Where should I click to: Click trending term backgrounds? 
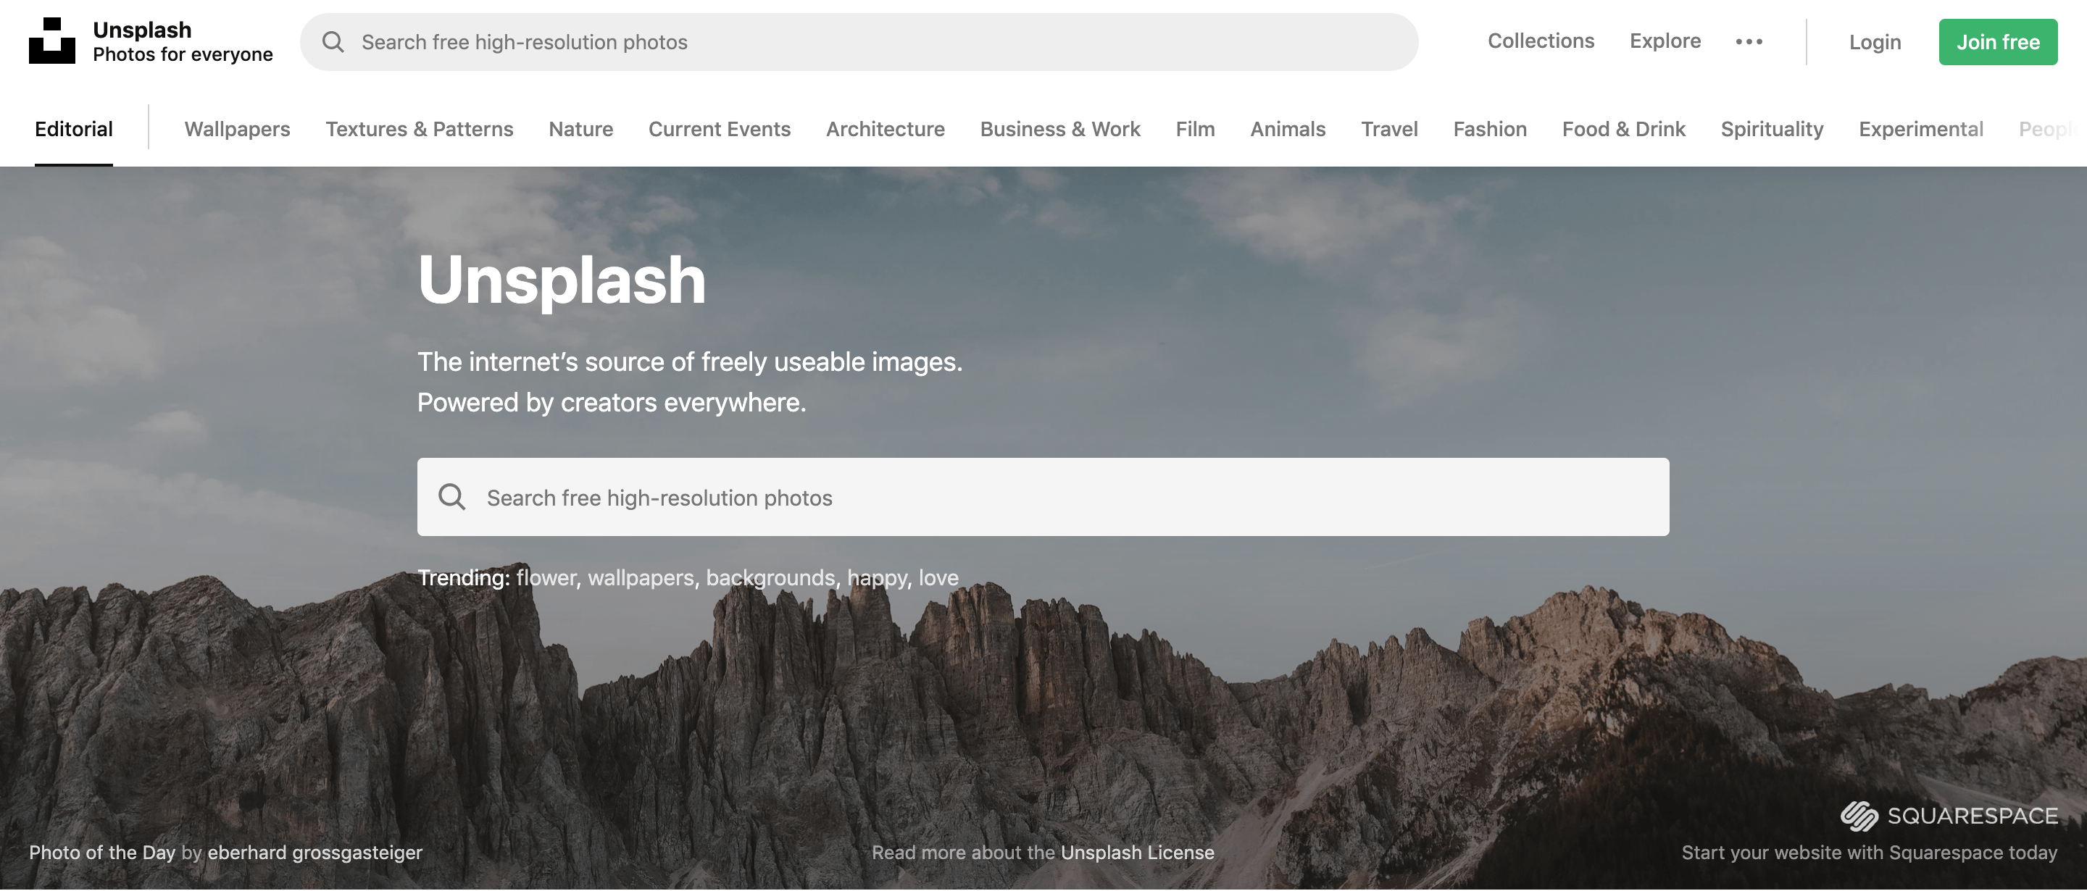770,577
